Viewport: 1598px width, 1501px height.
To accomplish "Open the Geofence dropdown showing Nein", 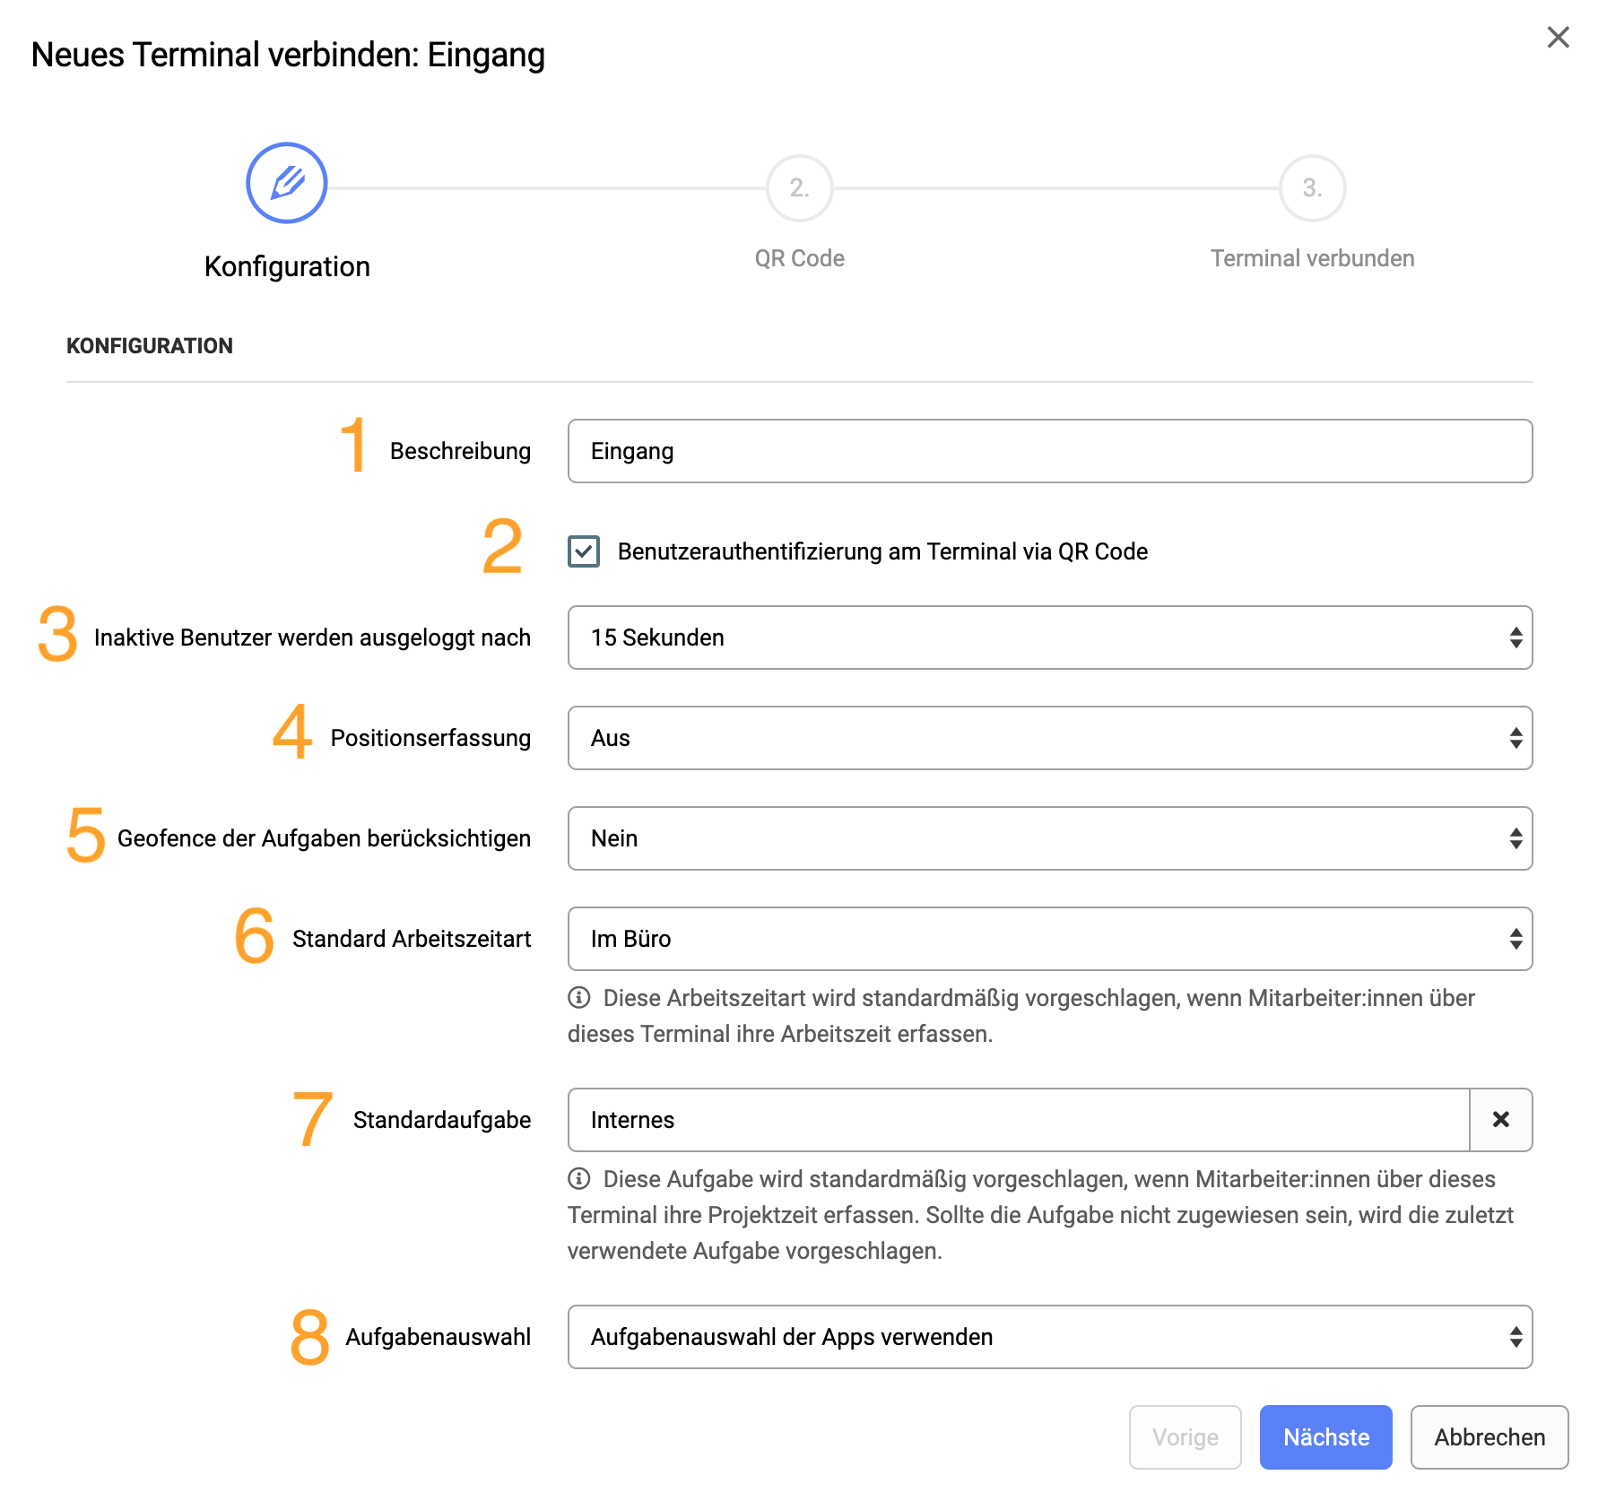I will (x=1050, y=838).
